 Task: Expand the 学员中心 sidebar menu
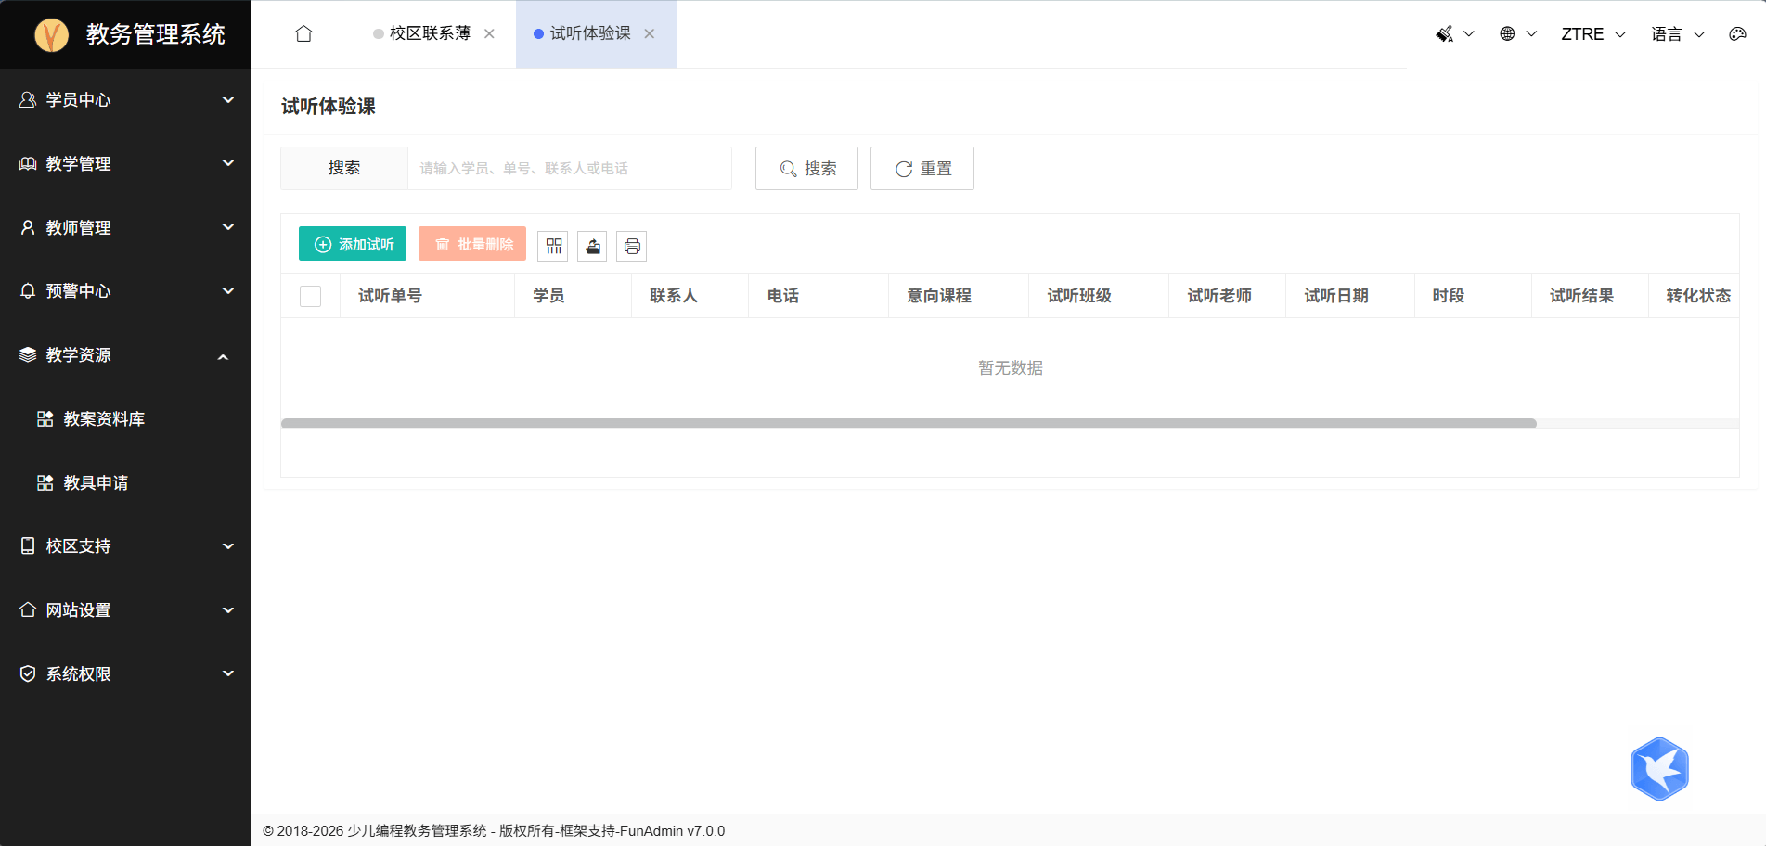point(125,100)
